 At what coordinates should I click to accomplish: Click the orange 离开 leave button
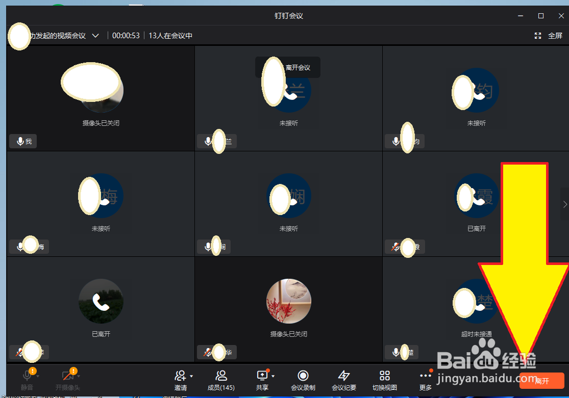(542, 381)
